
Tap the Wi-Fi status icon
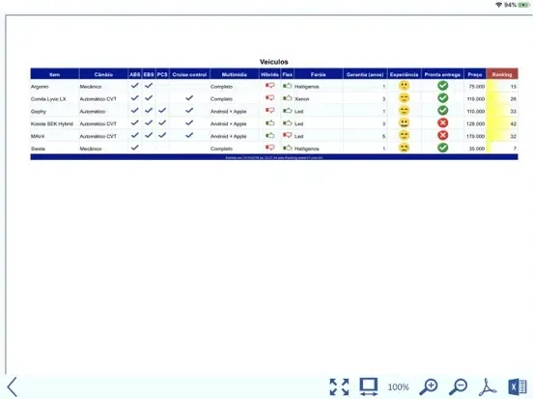point(498,5)
